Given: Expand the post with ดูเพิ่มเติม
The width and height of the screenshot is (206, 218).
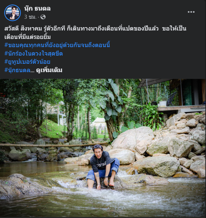Looking at the screenshot, I should pos(49,70).
